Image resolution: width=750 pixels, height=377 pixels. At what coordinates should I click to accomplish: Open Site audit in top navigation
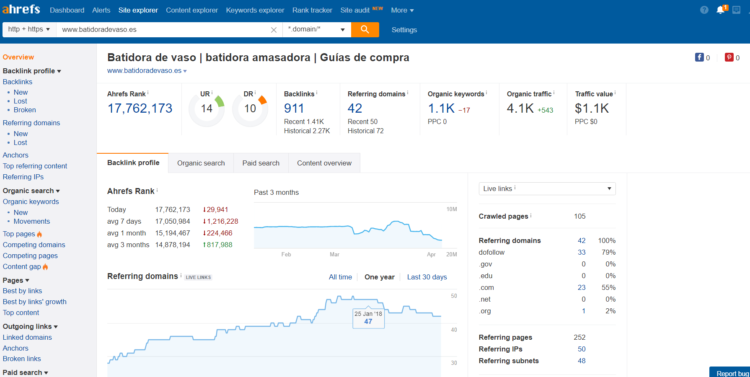click(x=355, y=10)
